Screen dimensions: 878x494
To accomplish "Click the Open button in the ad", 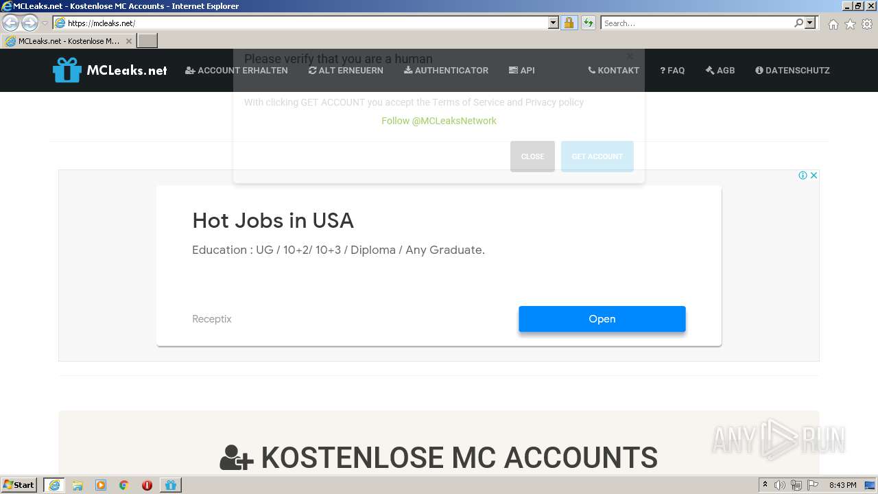I will coord(602,319).
